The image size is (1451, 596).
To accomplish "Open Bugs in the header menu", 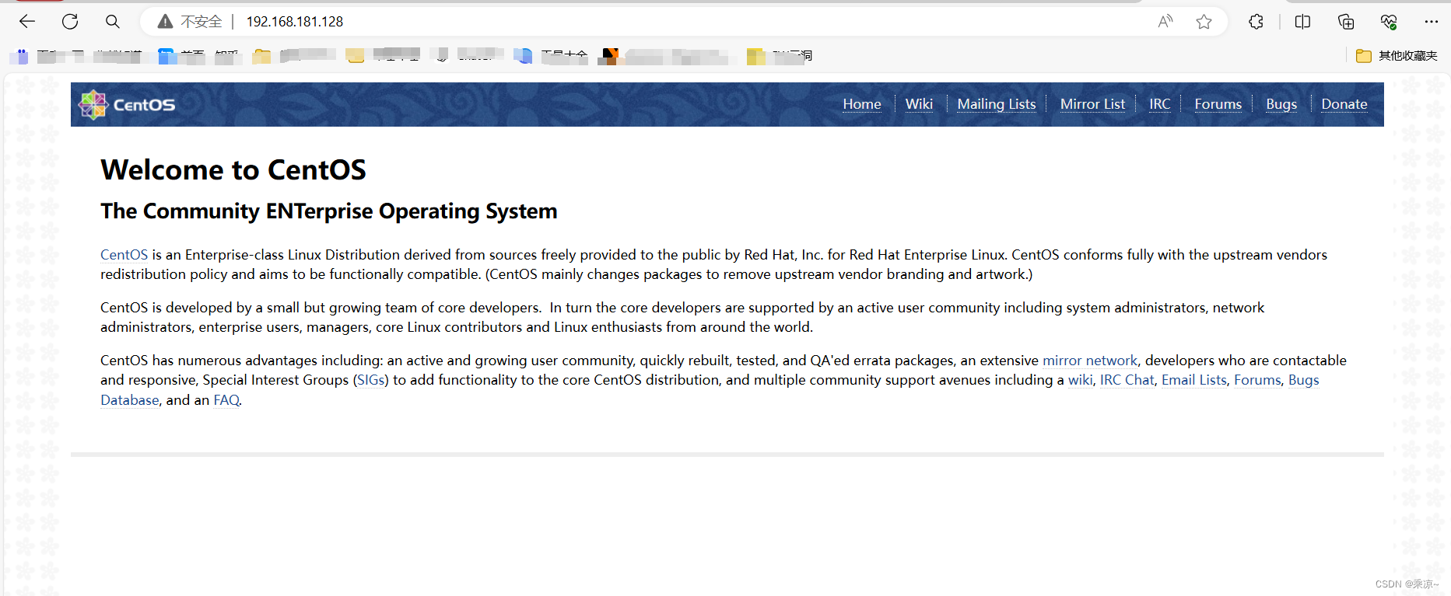I will tap(1281, 104).
